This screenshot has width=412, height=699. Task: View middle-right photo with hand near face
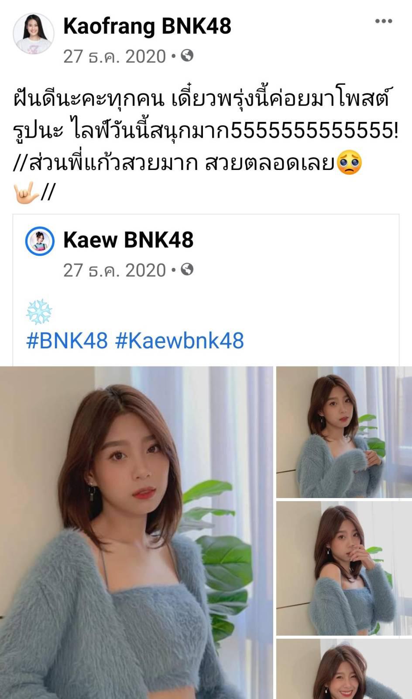click(344, 568)
